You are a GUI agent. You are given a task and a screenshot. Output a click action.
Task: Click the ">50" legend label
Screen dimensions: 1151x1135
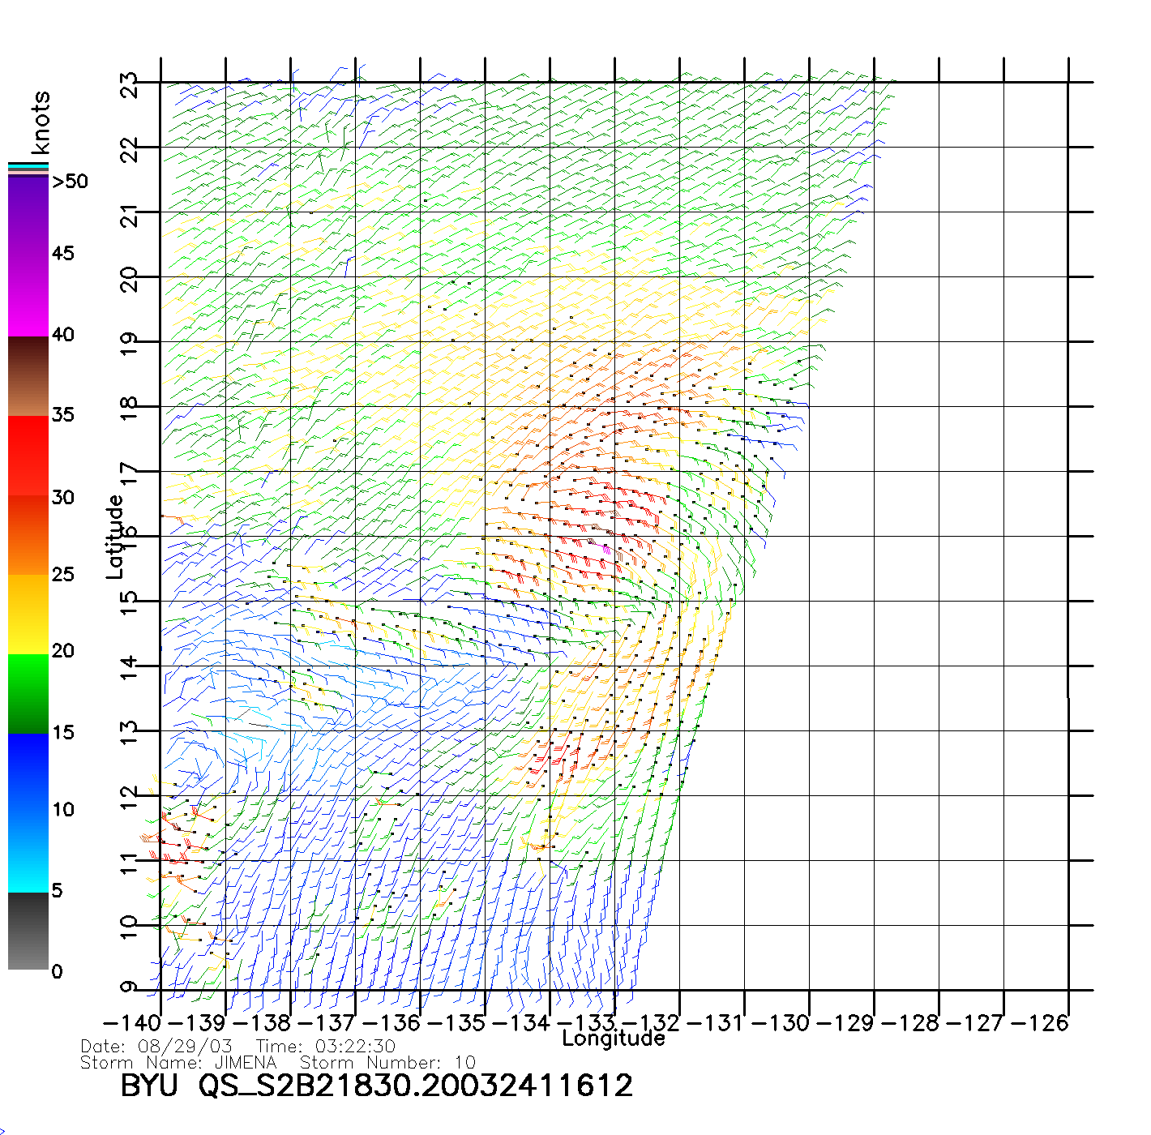click(70, 182)
